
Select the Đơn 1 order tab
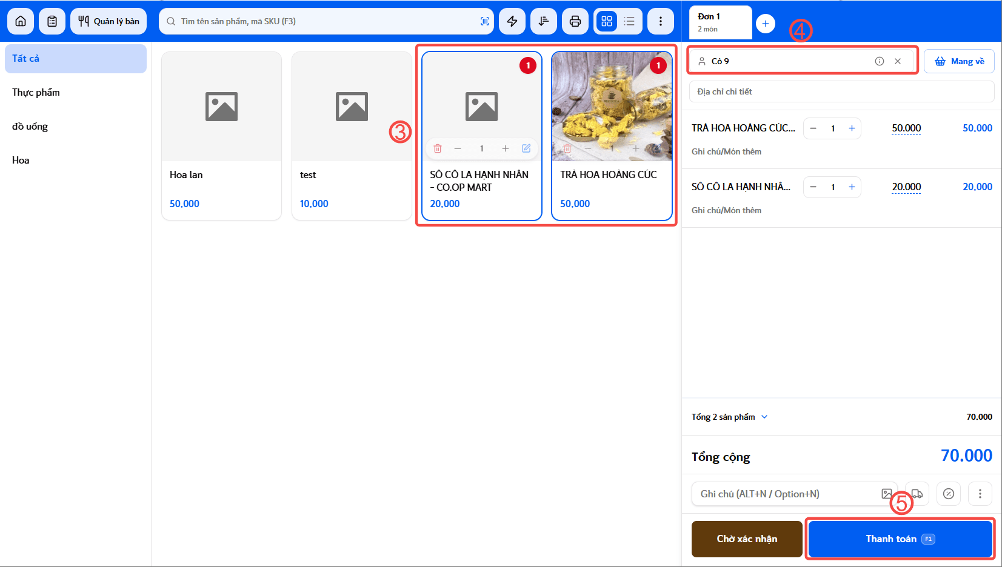(x=721, y=22)
